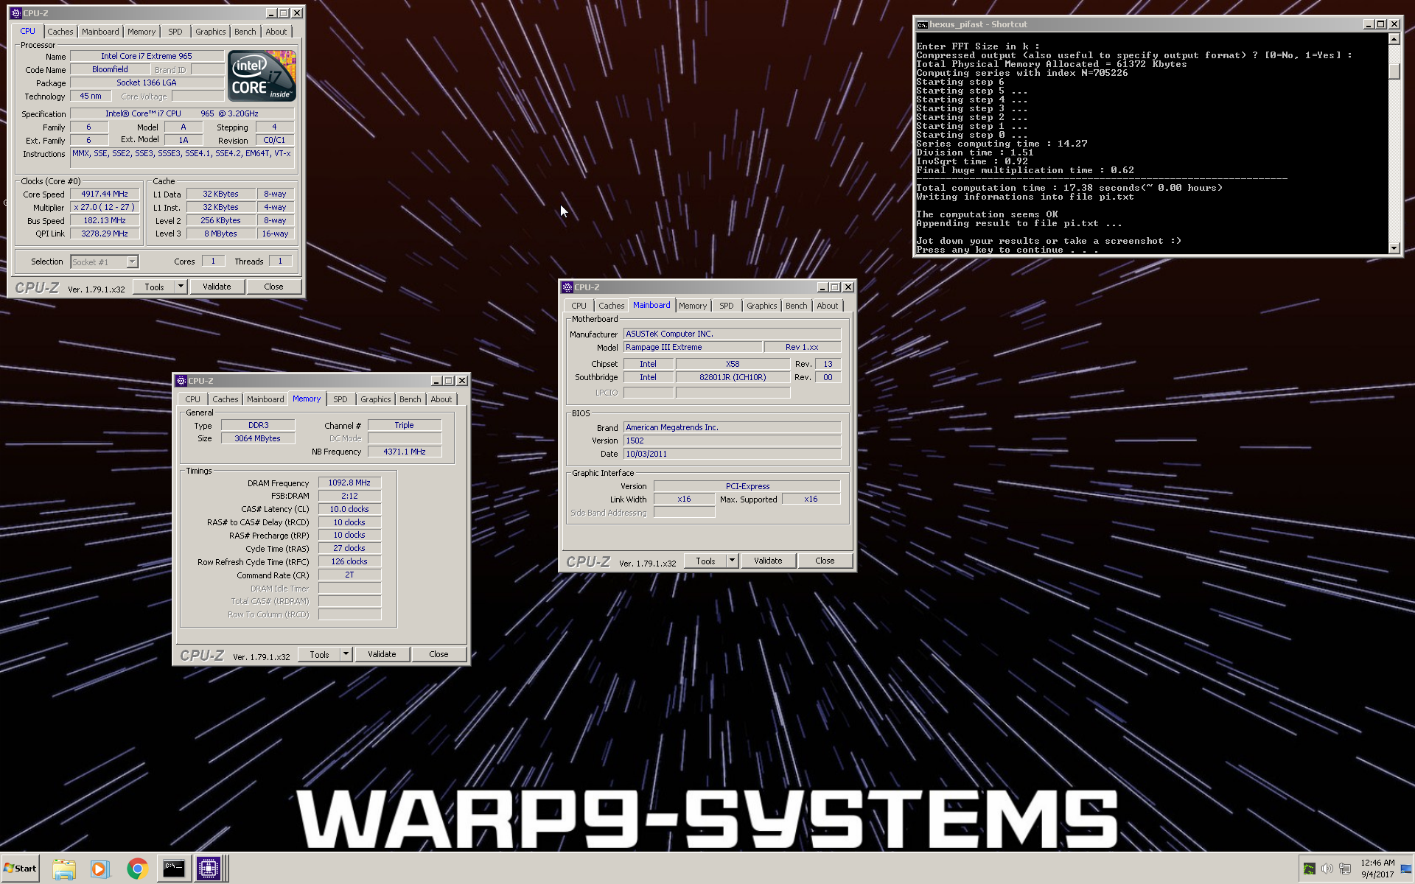Open the network connection tray icon
1415x884 pixels.
[1345, 869]
